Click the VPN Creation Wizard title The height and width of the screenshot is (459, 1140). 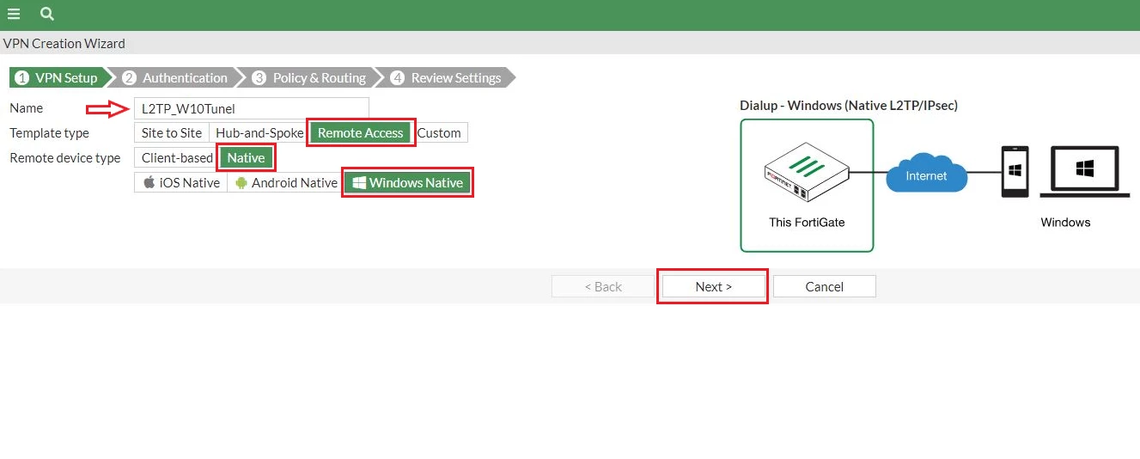click(x=64, y=43)
